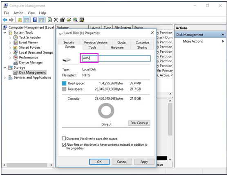Click the Delete X toolbar icon
This screenshot has height=176, width=228.
[56, 20]
